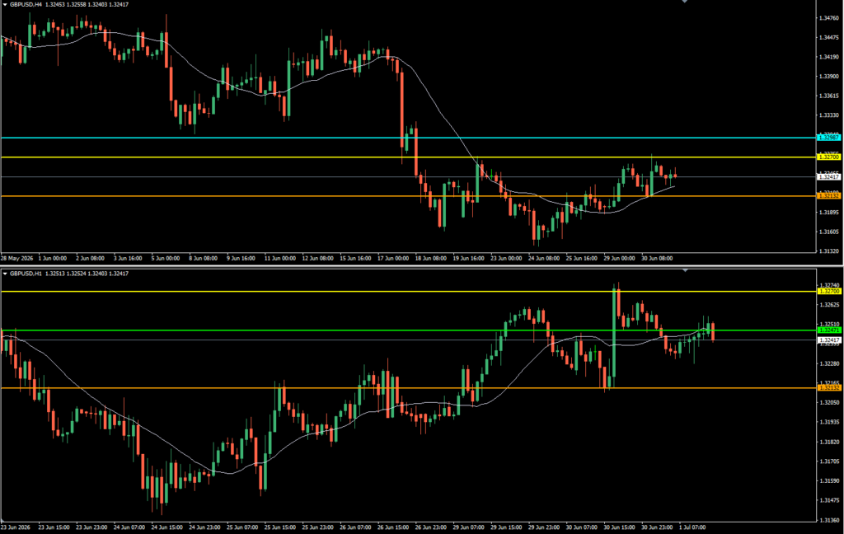
Task: Click the orange 1.32132 label on H4 chart
Action: pos(828,196)
